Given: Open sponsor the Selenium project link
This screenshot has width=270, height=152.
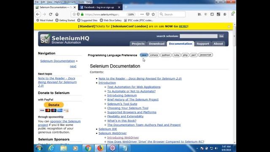Looking at the screenshot, I should (59, 123).
